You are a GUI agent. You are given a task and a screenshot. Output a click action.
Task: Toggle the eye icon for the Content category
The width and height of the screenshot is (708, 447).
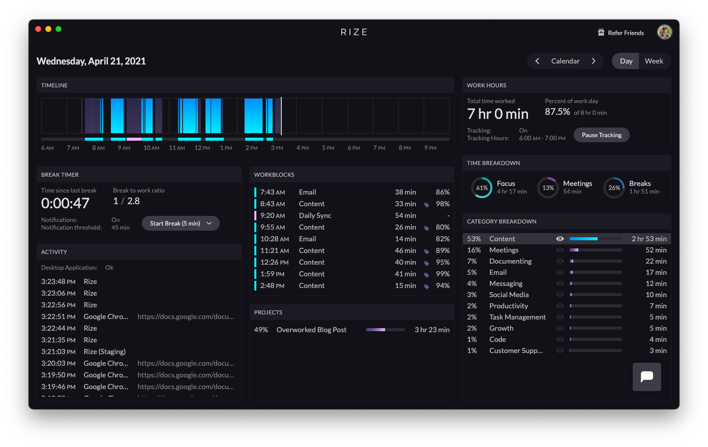point(560,239)
